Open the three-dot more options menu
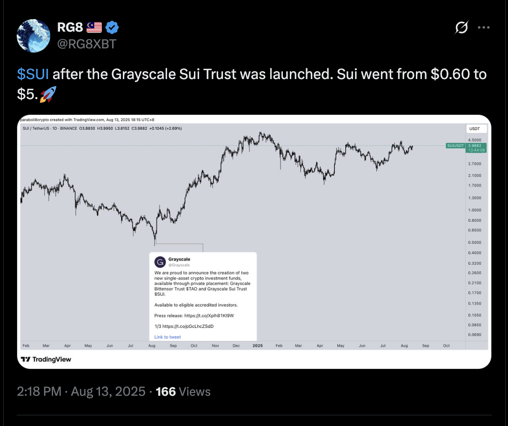Image resolution: width=508 pixels, height=426 pixels. point(484,27)
